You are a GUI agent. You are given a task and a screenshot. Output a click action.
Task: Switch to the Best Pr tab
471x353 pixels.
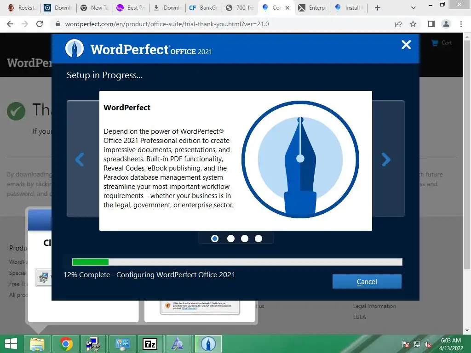coord(131,8)
